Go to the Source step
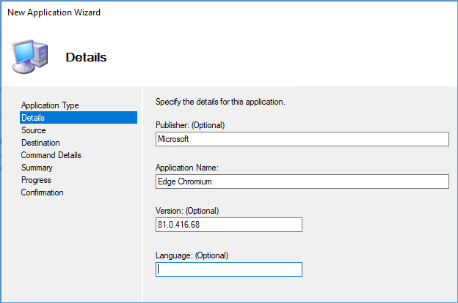 point(33,130)
